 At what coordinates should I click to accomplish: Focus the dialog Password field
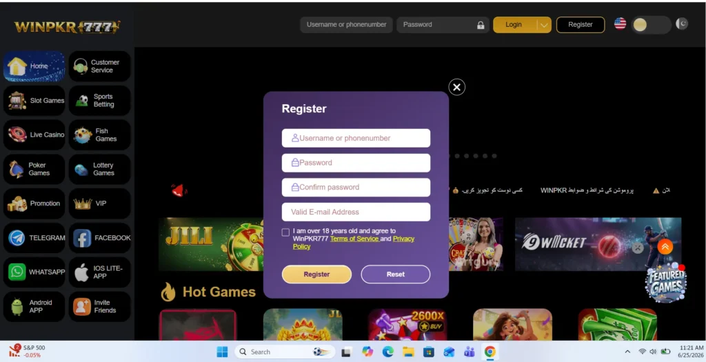pyautogui.click(x=356, y=163)
